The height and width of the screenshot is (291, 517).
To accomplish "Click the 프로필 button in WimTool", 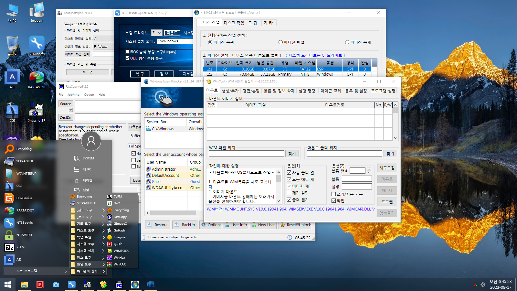I will pos(387,202).
